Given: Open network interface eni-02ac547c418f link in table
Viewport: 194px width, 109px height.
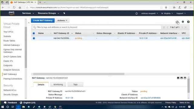Looking at the screenshot, I should [x=169, y=38].
